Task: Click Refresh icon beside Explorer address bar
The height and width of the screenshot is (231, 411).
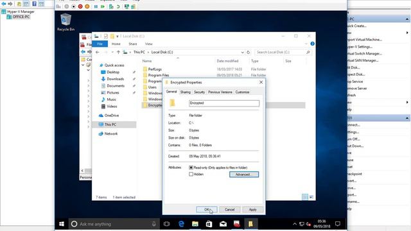Action: click(249, 52)
